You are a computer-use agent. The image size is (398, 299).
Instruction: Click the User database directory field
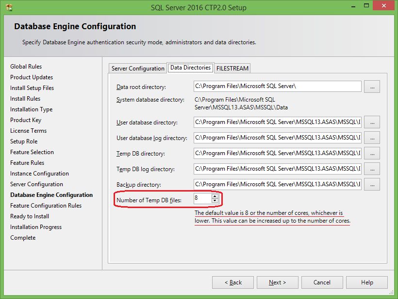pyautogui.click(x=278, y=123)
